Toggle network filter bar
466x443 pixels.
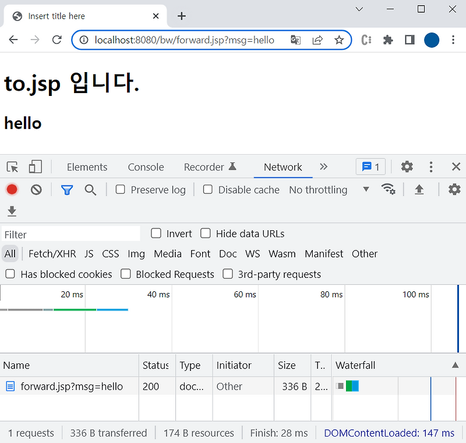point(66,190)
